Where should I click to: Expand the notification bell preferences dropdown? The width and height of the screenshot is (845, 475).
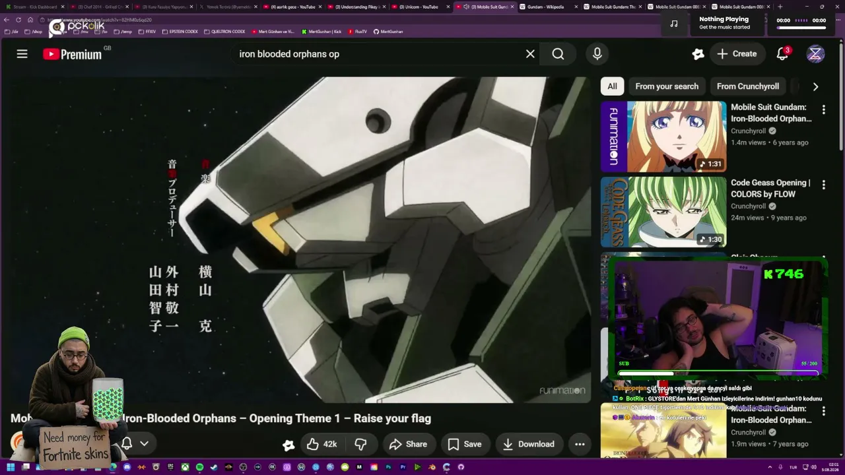(144, 443)
